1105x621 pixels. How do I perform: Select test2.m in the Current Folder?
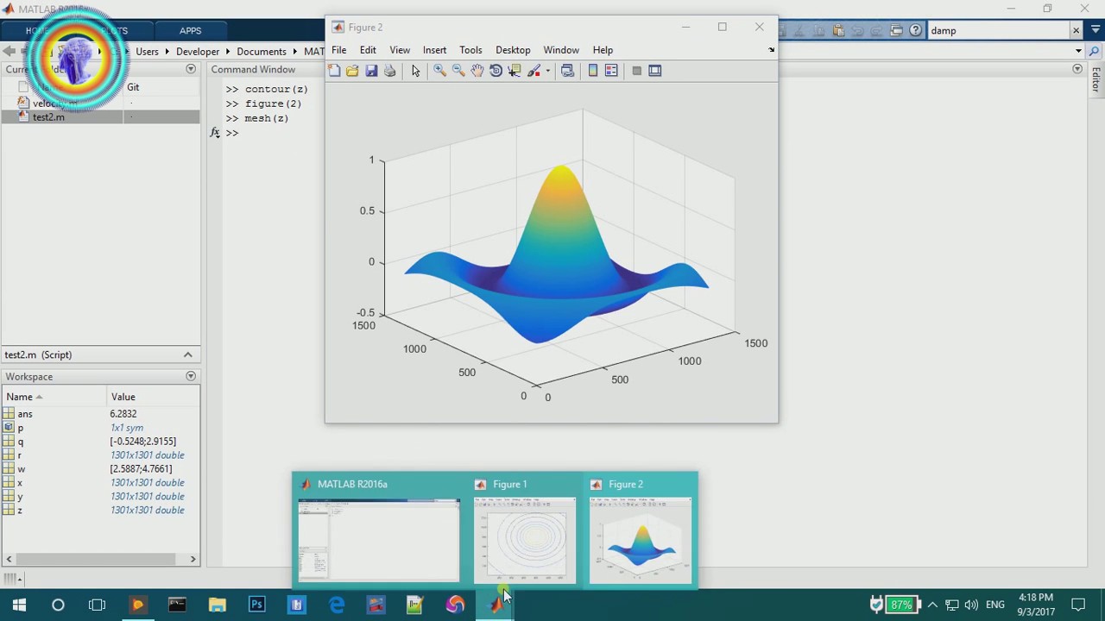point(48,117)
